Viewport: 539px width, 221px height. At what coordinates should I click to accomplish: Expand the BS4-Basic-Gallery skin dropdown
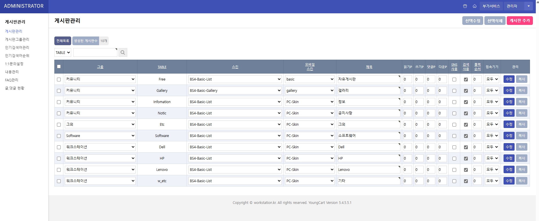click(x=235, y=91)
